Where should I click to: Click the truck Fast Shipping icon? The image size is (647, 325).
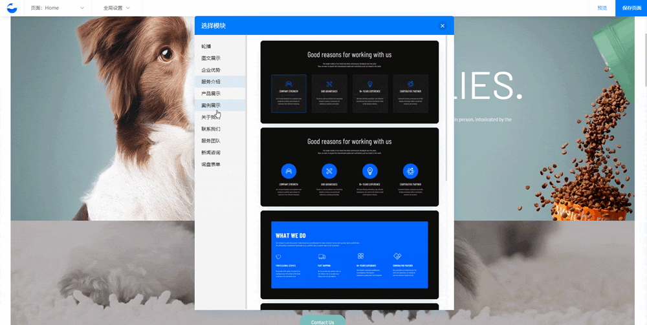pyautogui.click(x=321, y=257)
